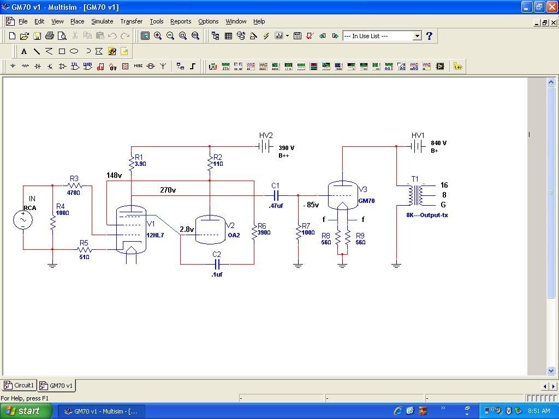Screen dimensions: 559x419
Task: Select the output transformer T1
Action: point(415,195)
